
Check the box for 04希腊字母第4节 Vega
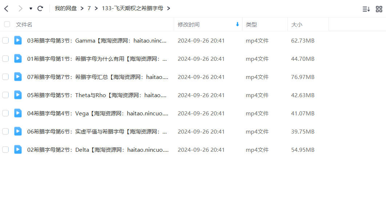pos(5,113)
